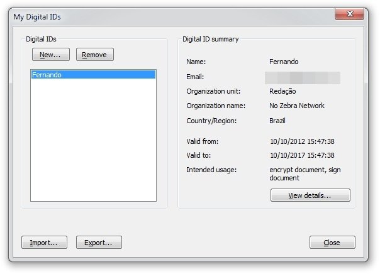Click the name value Fernando in summary
380x274 pixels.
click(284, 62)
